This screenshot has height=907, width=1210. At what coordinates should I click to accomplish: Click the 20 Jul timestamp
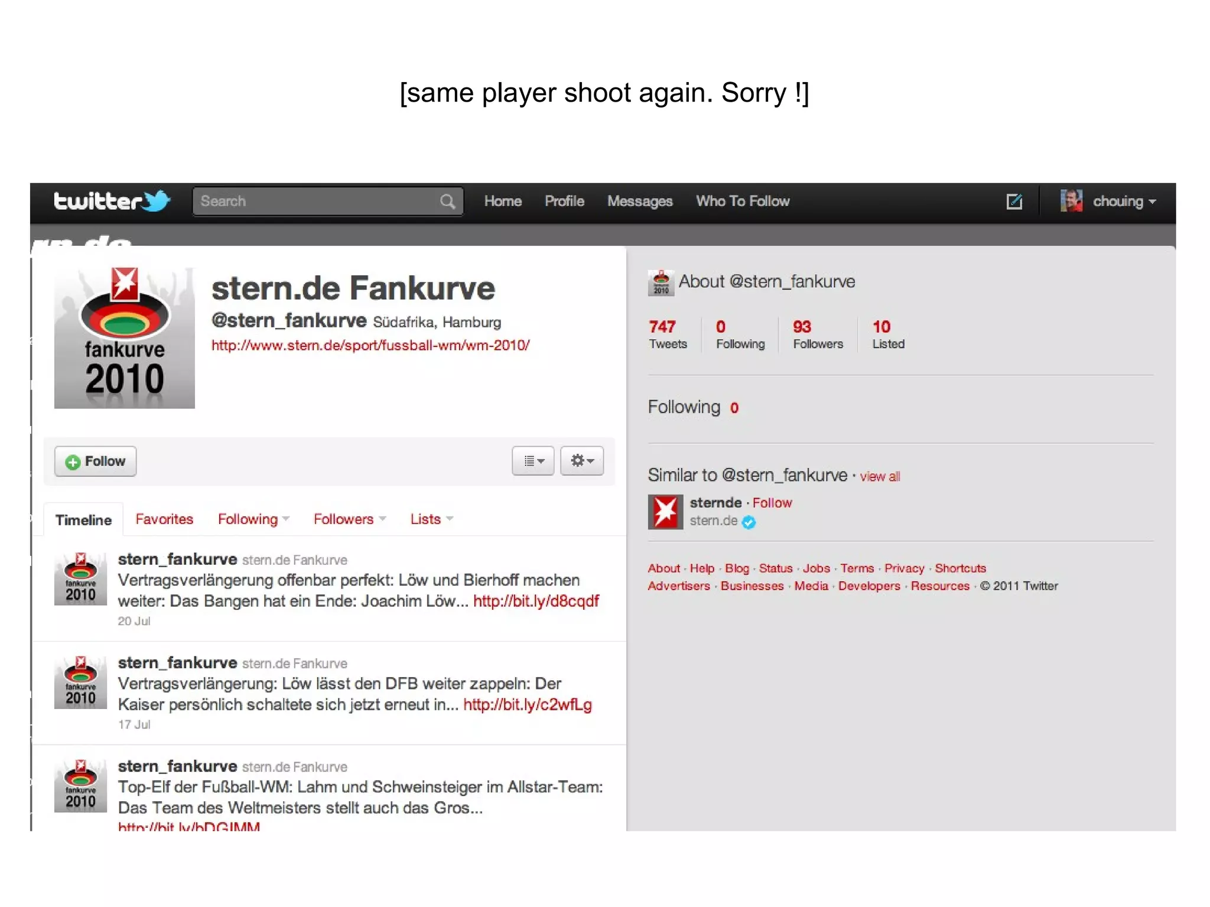tap(134, 621)
